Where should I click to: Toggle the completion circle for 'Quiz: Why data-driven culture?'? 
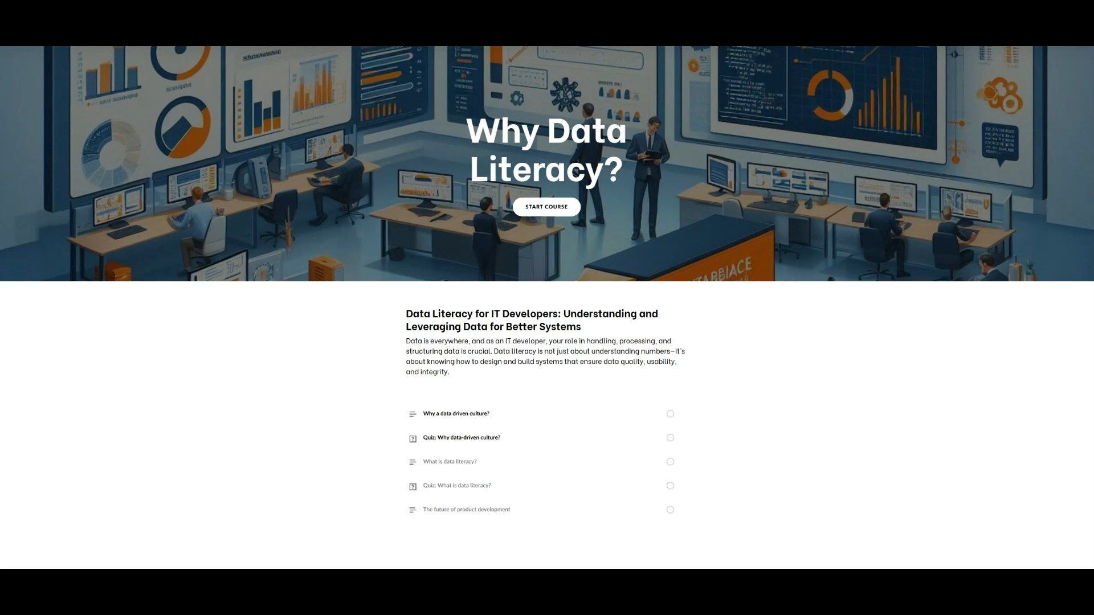pyautogui.click(x=670, y=438)
